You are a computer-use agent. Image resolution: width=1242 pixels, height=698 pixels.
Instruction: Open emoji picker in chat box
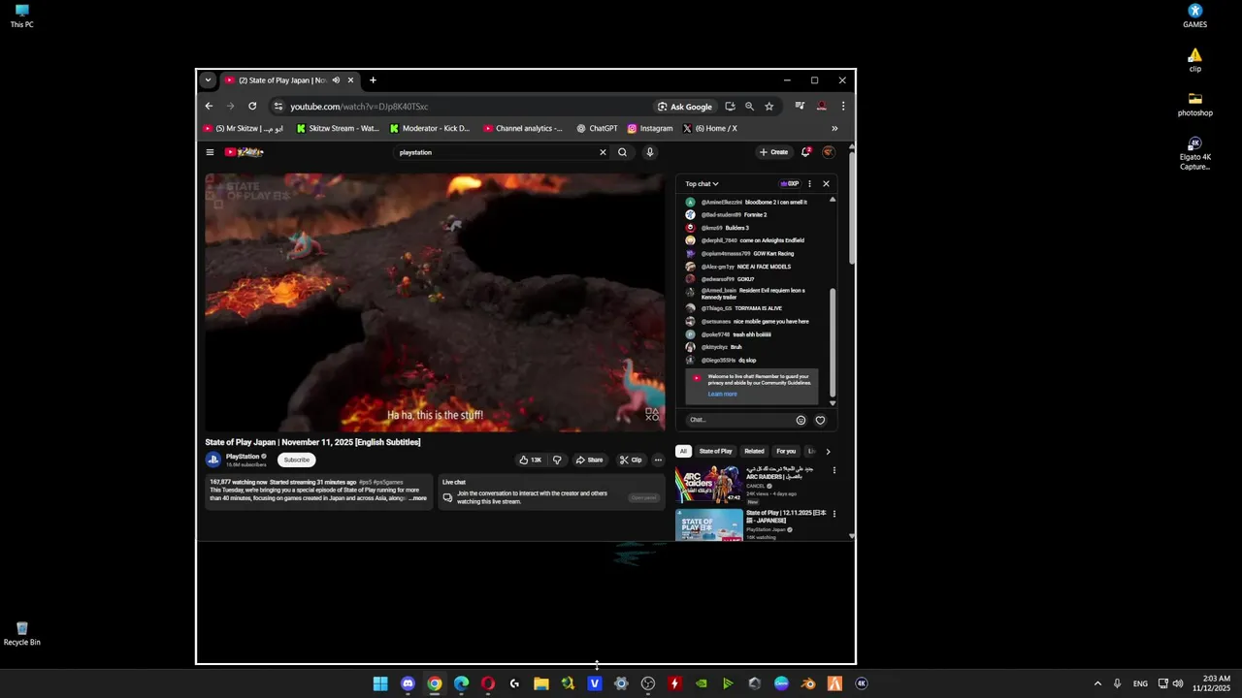(801, 420)
